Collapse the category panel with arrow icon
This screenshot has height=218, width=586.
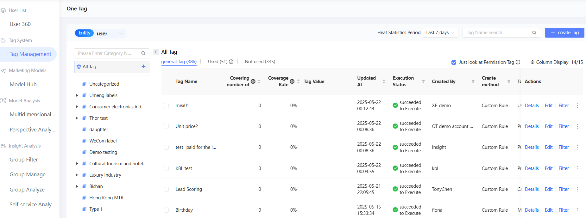pyautogui.click(x=155, y=52)
